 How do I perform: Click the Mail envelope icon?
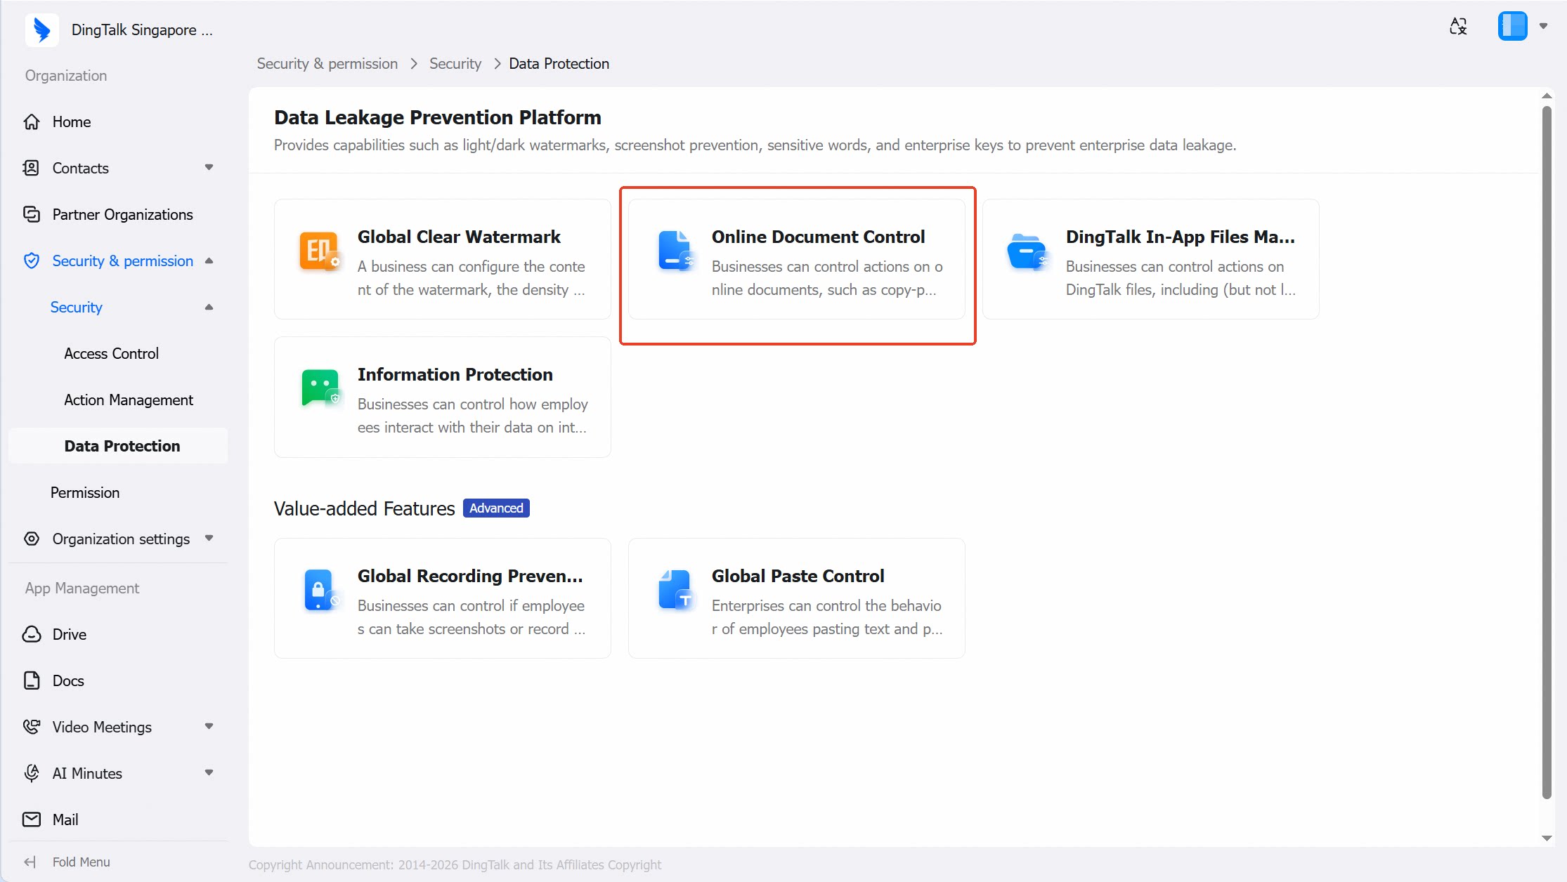pyautogui.click(x=32, y=820)
